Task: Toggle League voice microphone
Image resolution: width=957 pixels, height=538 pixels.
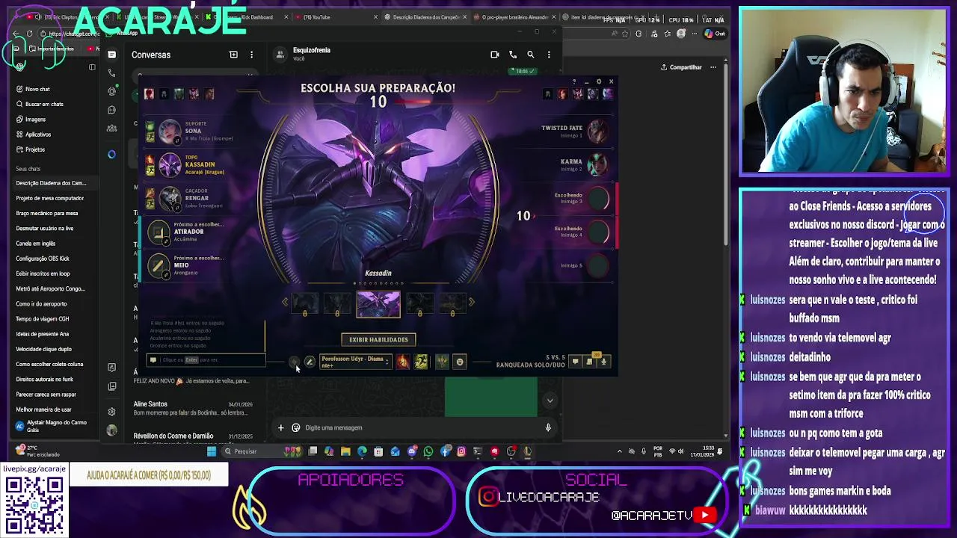Action: coord(603,362)
